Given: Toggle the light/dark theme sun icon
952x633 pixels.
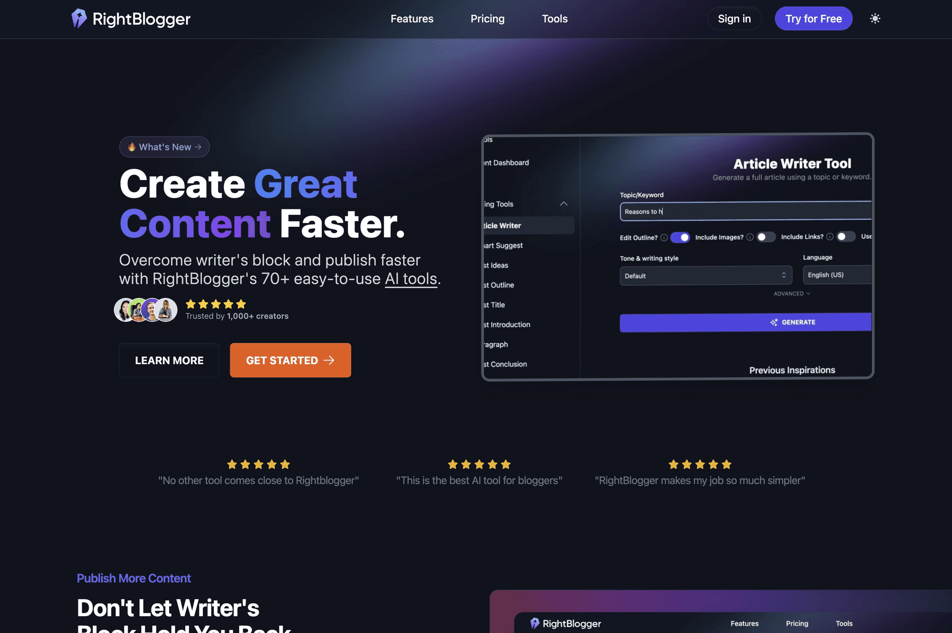Looking at the screenshot, I should pos(875,18).
